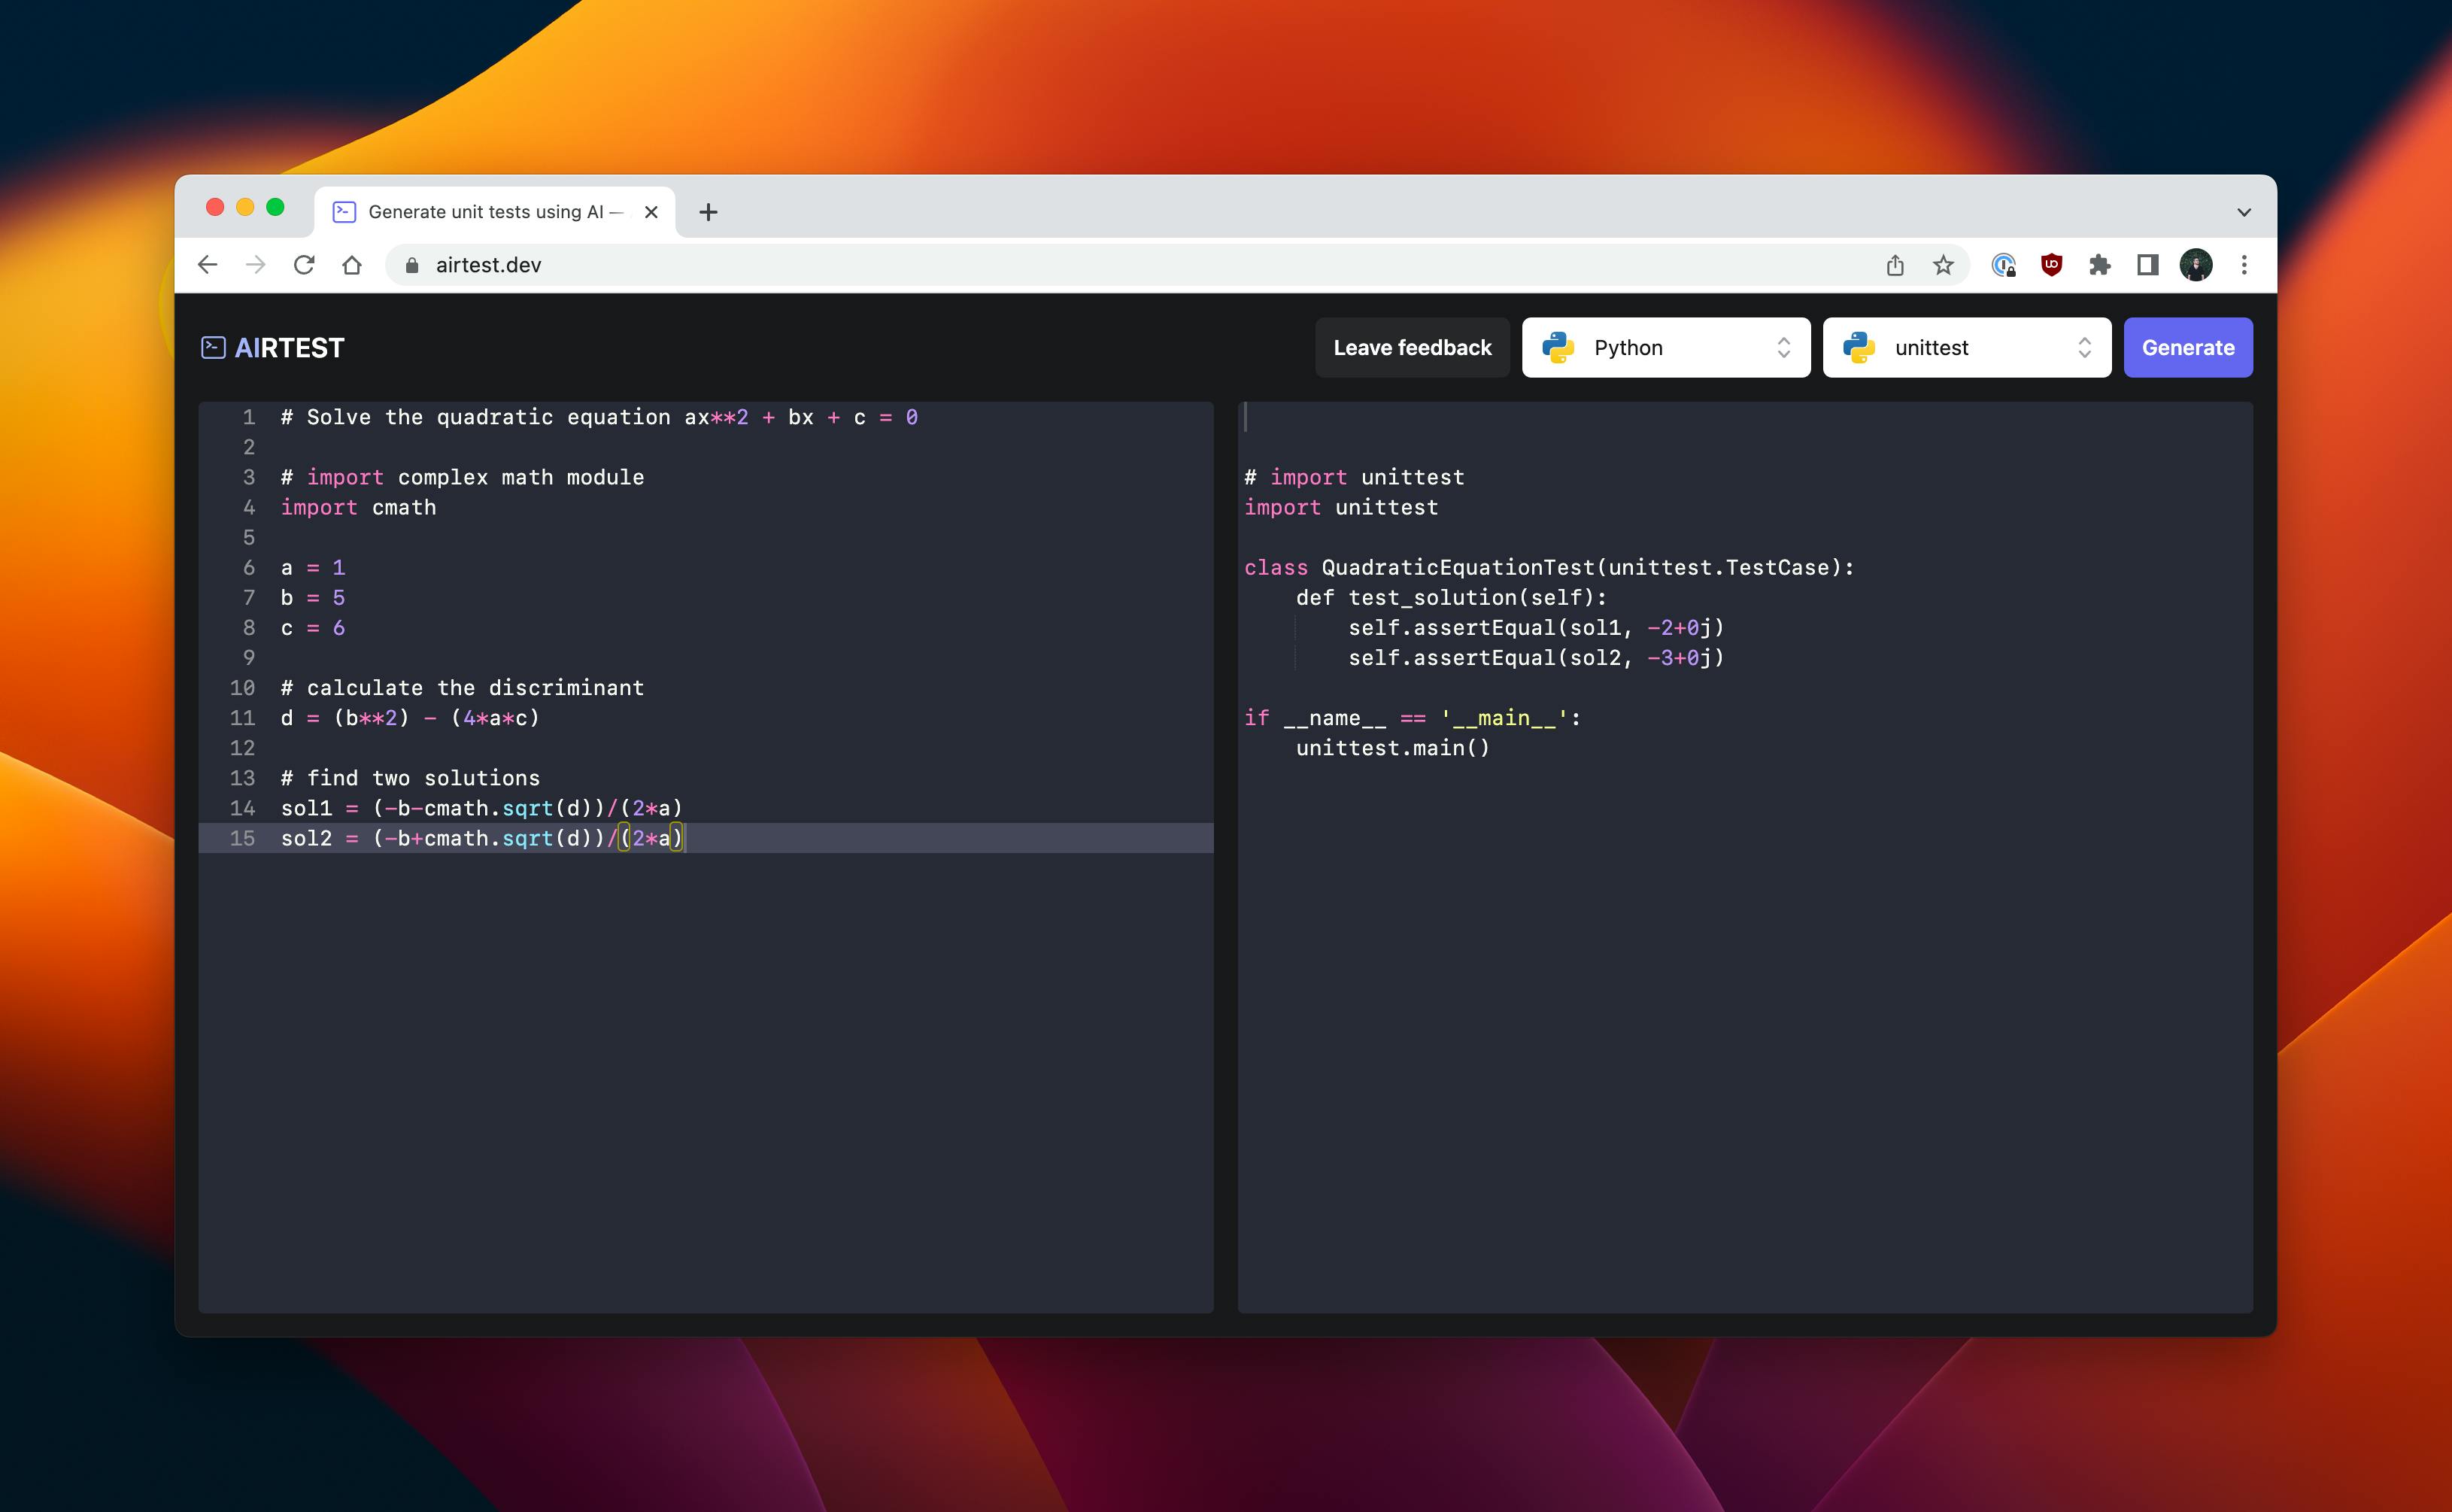Click the '# import complex math module' comment
This screenshot has width=2452, height=1512.
(462, 478)
